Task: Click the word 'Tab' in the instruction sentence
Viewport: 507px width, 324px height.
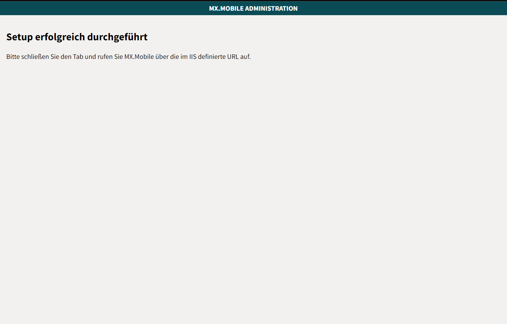Action: point(78,57)
